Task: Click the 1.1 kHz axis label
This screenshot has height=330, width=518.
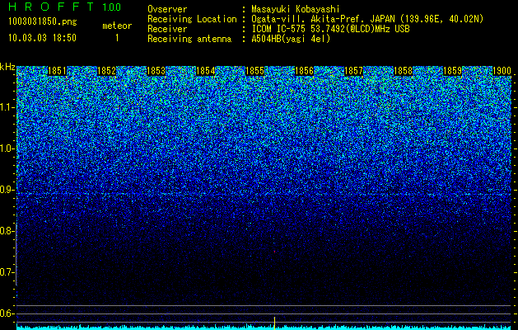Action: tap(7, 107)
